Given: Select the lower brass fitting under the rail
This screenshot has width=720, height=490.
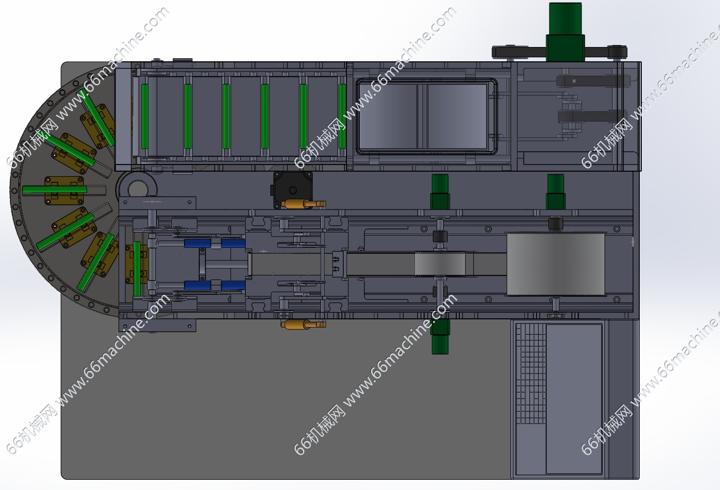Looking at the screenshot, I should [x=303, y=324].
